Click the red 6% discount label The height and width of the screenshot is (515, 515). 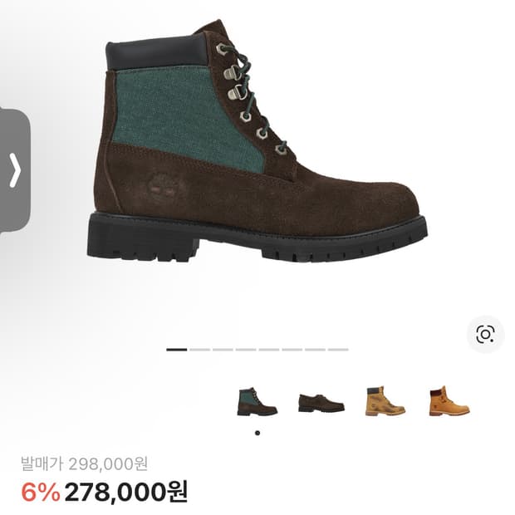(x=41, y=493)
